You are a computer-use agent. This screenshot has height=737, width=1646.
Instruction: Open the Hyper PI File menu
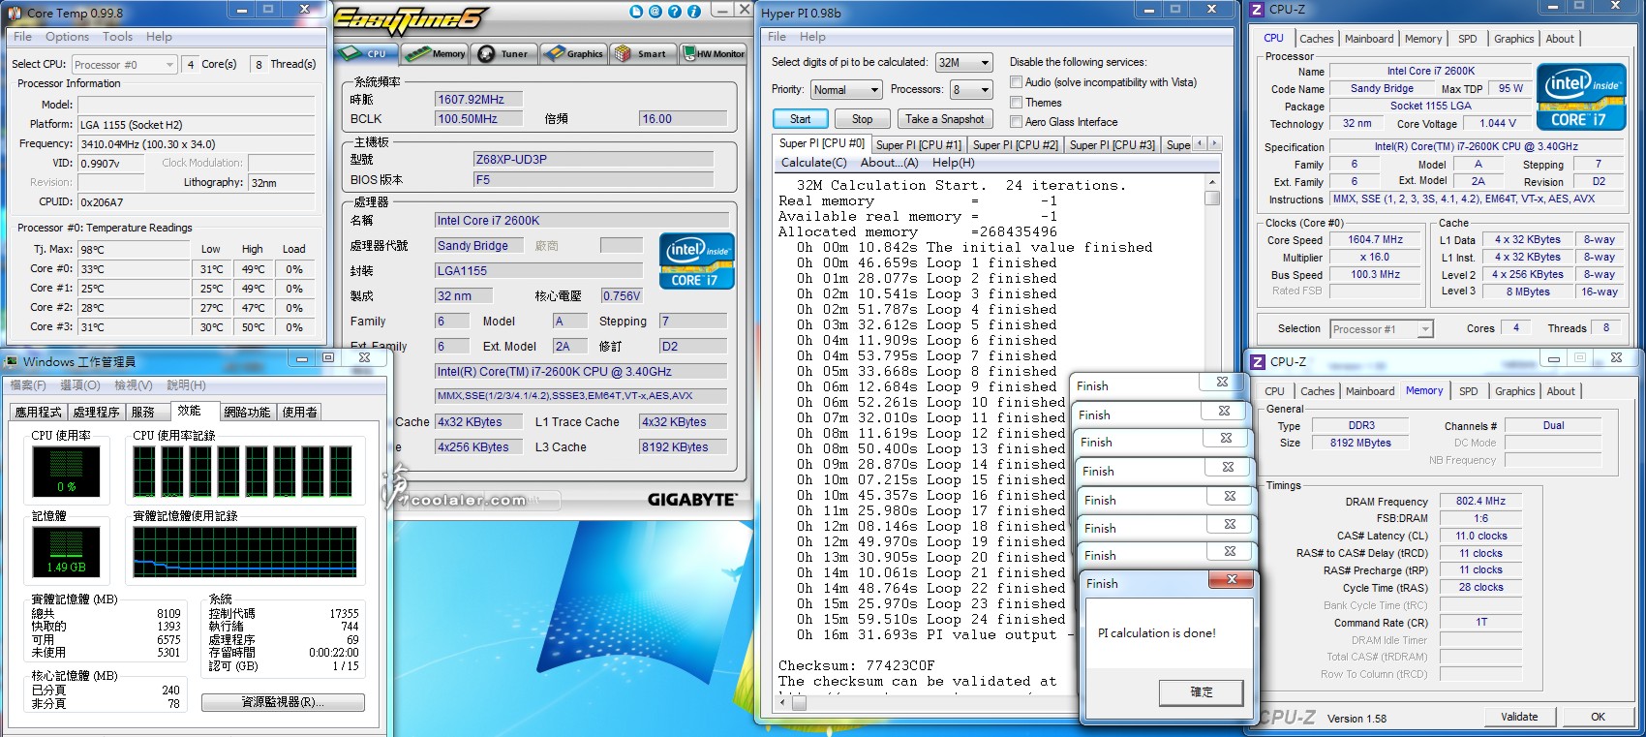point(777,37)
